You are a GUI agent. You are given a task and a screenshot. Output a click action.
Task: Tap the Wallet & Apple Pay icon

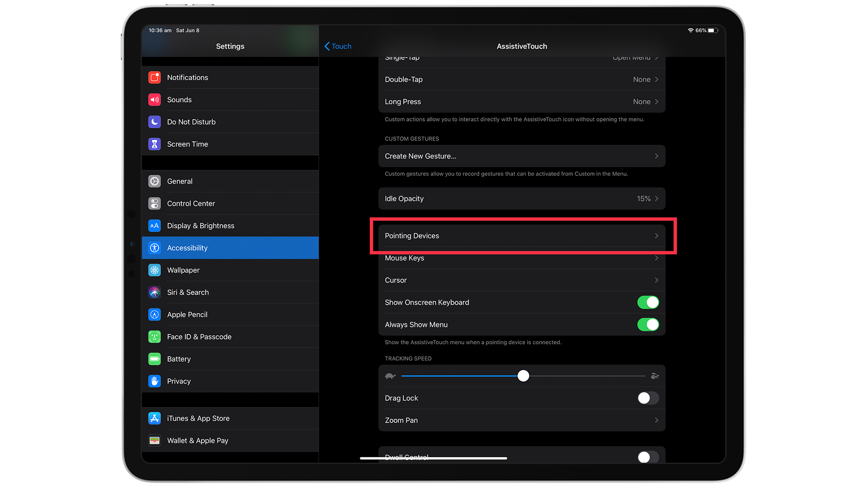pyautogui.click(x=155, y=441)
